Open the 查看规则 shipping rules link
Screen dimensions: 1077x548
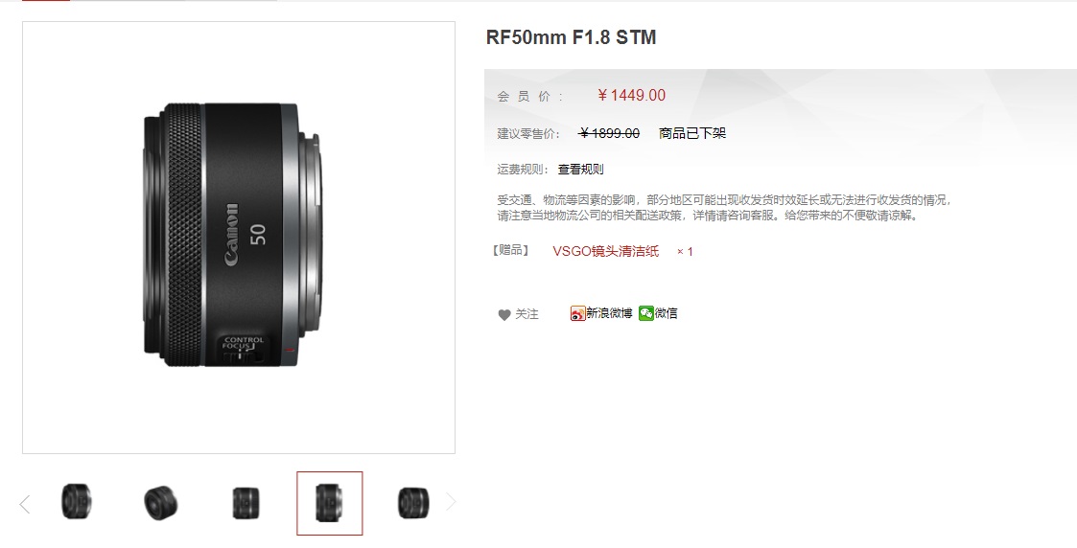(x=580, y=170)
